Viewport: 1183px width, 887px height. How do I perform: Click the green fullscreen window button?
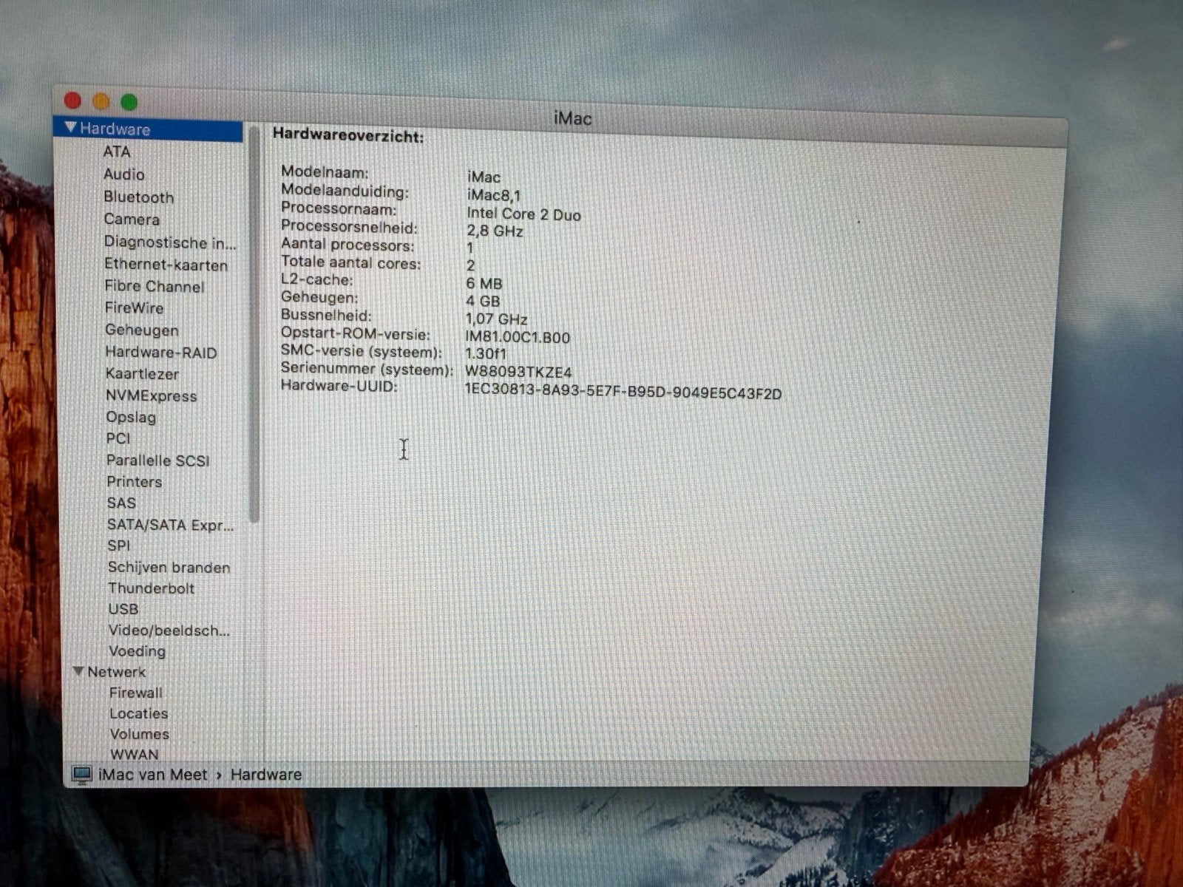tap(129, 102)
